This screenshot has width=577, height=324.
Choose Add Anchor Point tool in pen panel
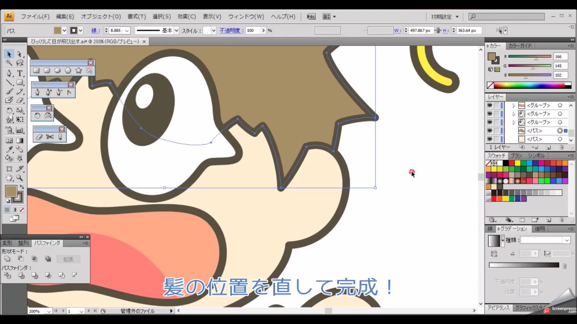(x=48, y=92)
